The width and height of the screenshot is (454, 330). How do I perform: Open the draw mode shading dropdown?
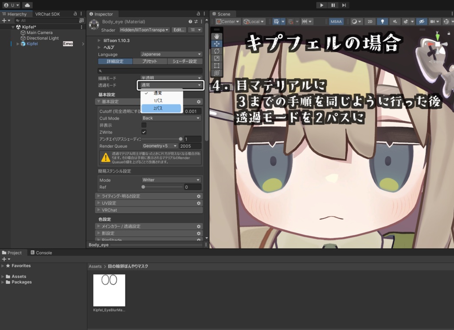coord(356,21)
